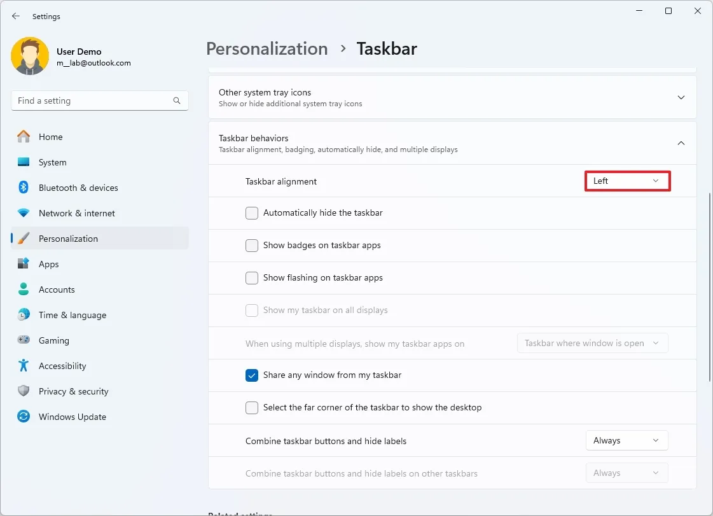This screenshot has width=713, height=516.
Task: Click the Personalization breadcrumb link
Action: [x=267, y=49]
